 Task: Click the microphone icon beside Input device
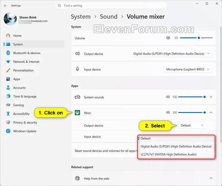point(77,69)
